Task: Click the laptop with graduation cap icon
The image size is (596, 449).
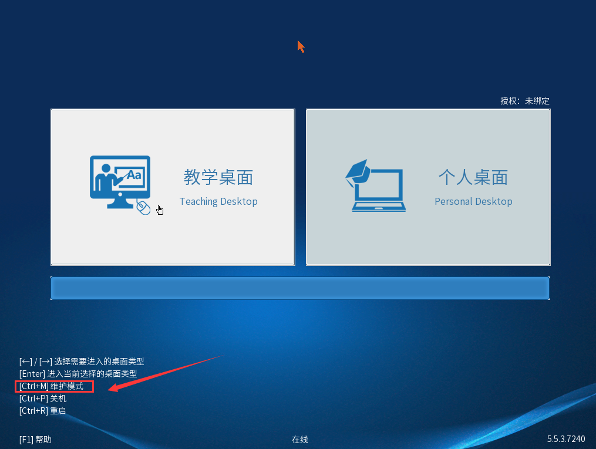Action: coord(376,185)
